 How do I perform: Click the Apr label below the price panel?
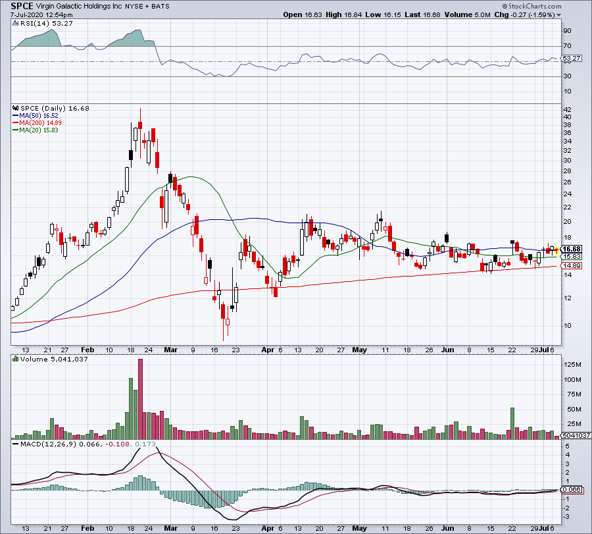(x=268, y=350)
